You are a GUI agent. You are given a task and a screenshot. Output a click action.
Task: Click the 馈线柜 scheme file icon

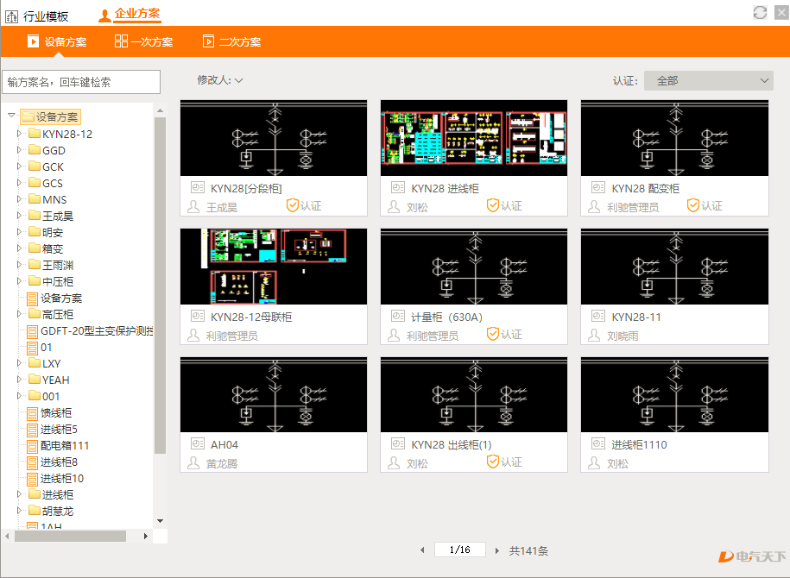point(32,413)
